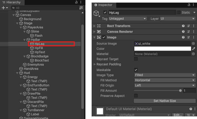Toggle the Static checkbox
This screenshot has height=119, width=197.
click(x=179, y=12)
